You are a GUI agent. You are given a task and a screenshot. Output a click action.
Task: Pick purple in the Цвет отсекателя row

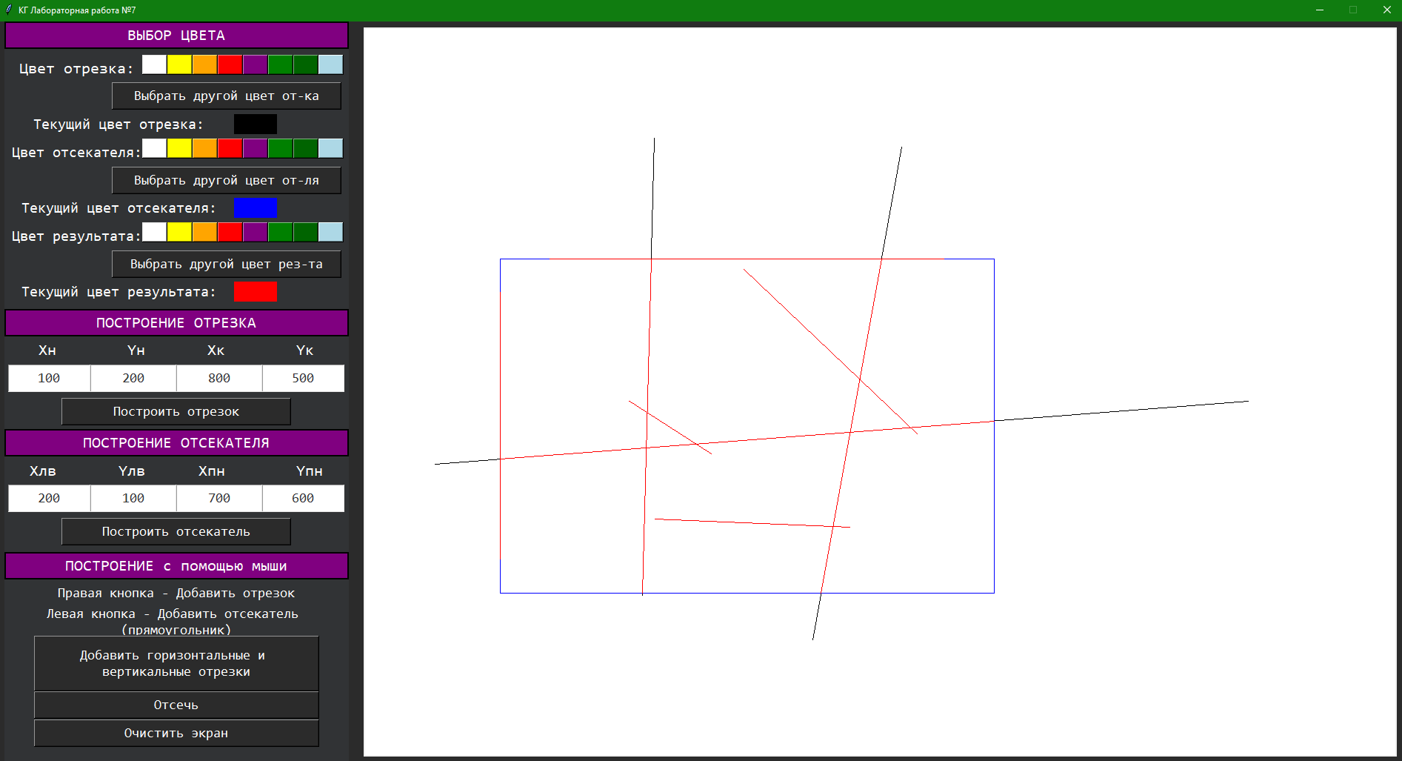pyautogui.click(x=255, y=149)
